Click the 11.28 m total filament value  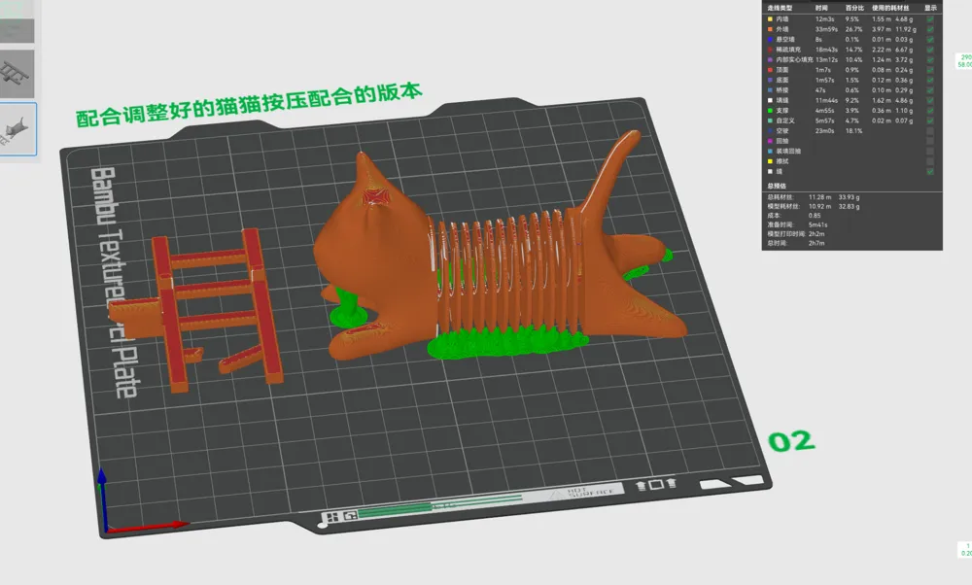coord(819,197)
